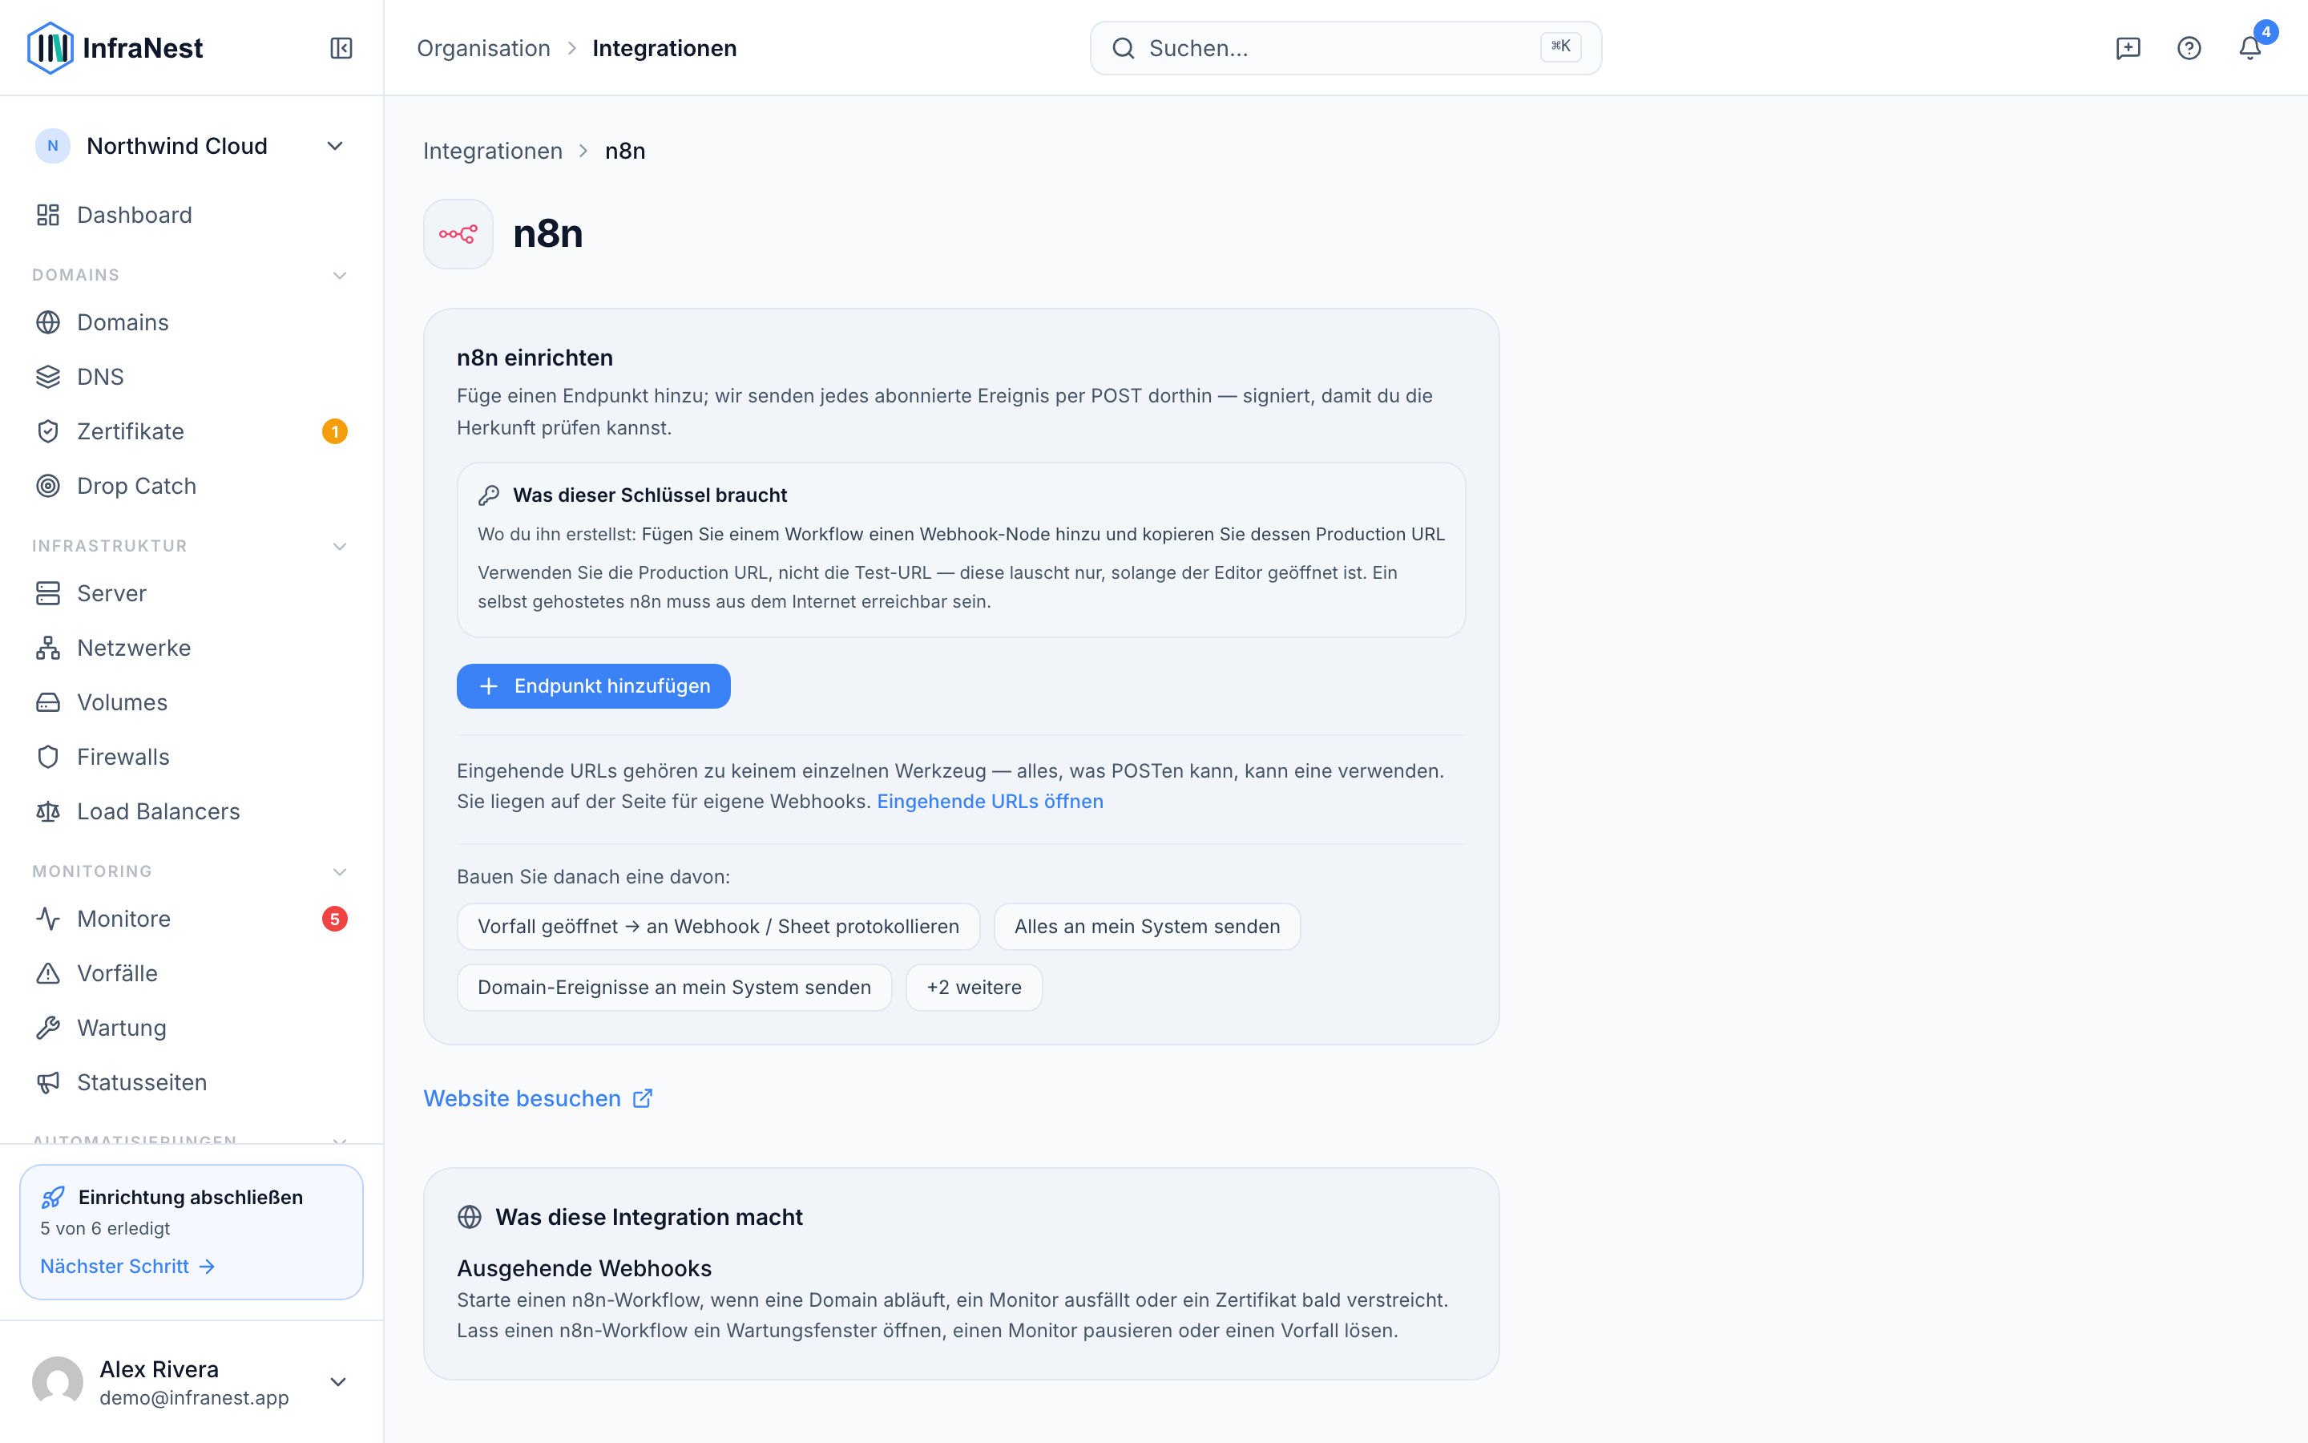Click the rocket icon in setup card
Image resolution: width=2308 pixels, height=1443 pixels.
tap(54, 1197)
